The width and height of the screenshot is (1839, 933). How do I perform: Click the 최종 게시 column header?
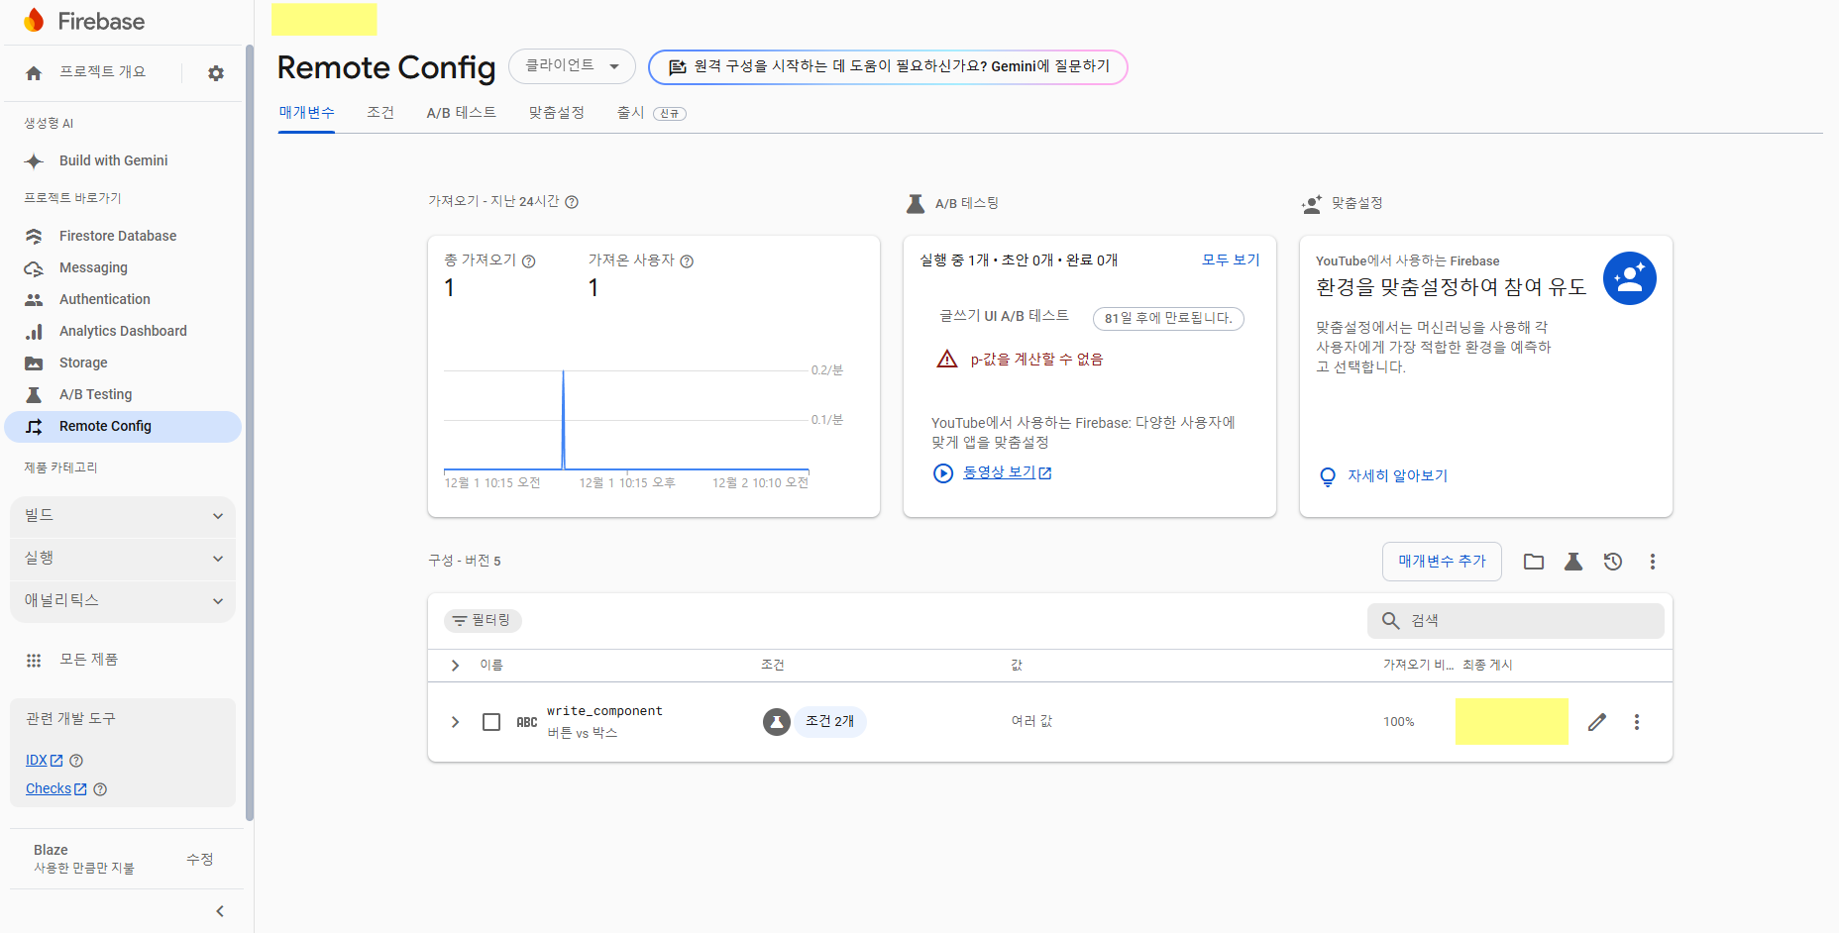point(1487,666)
